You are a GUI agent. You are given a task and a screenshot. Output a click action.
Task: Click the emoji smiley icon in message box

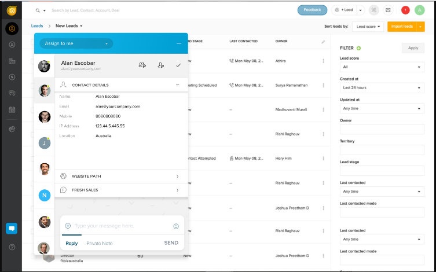(x=176, y=226)
